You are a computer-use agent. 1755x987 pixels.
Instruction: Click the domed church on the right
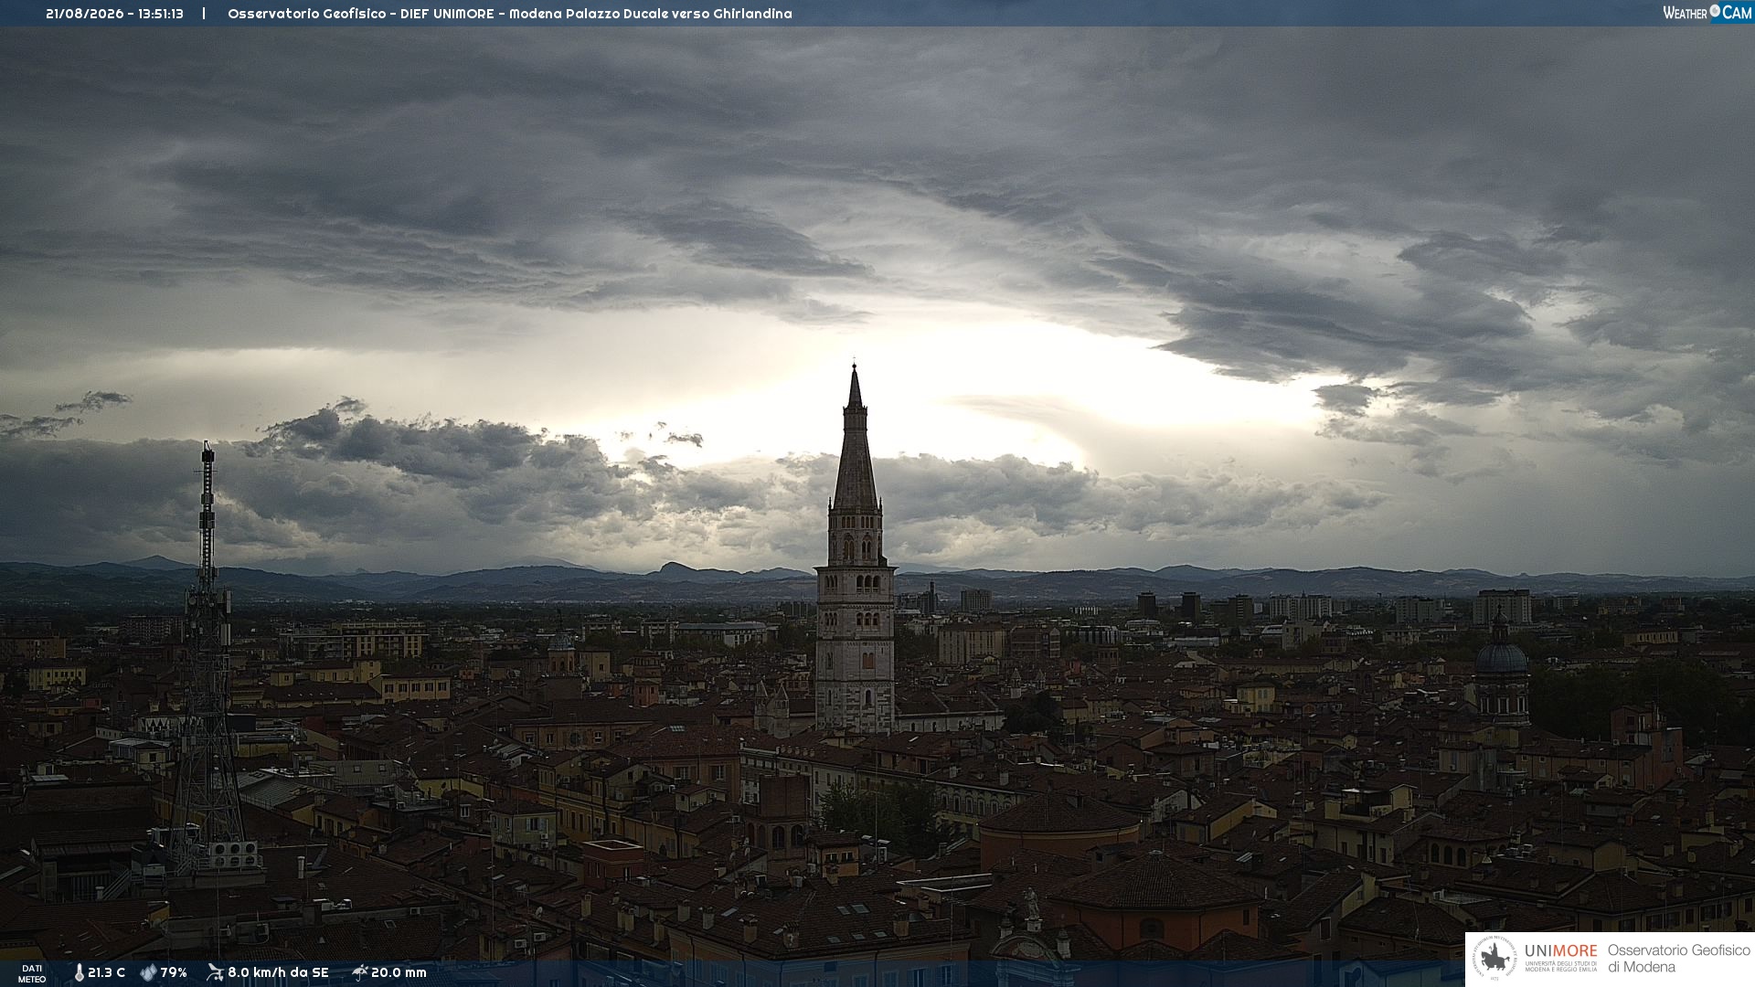(x=1501, y=672)
